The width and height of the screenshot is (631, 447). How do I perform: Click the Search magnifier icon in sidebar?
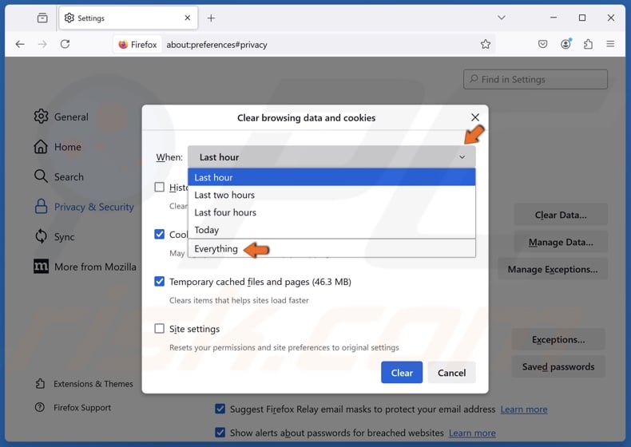tap(41, 176)
